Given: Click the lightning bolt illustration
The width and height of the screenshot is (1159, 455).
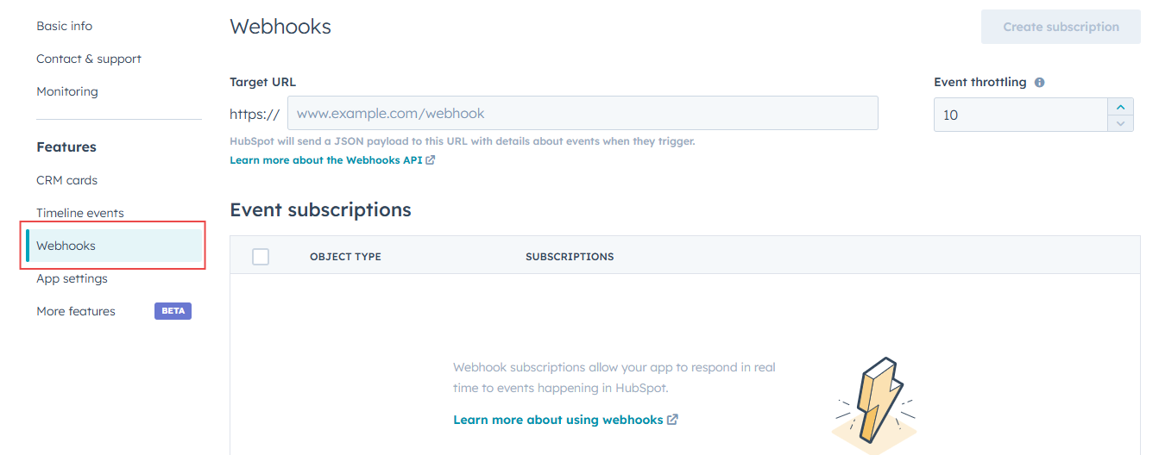Looking at the screenshot, I should 873,405.
